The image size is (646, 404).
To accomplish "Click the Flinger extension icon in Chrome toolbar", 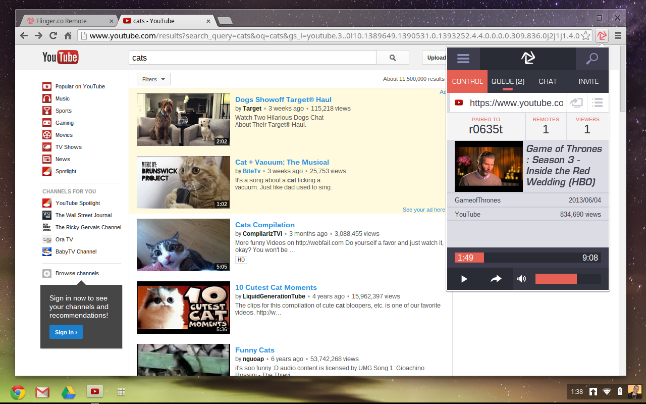I will [x=602, y=35].
